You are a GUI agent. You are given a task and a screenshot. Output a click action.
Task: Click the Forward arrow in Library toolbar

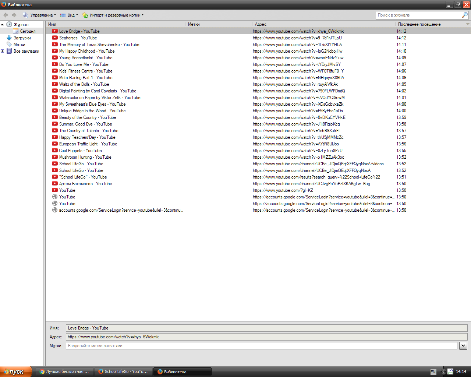[x=14, y=15]
